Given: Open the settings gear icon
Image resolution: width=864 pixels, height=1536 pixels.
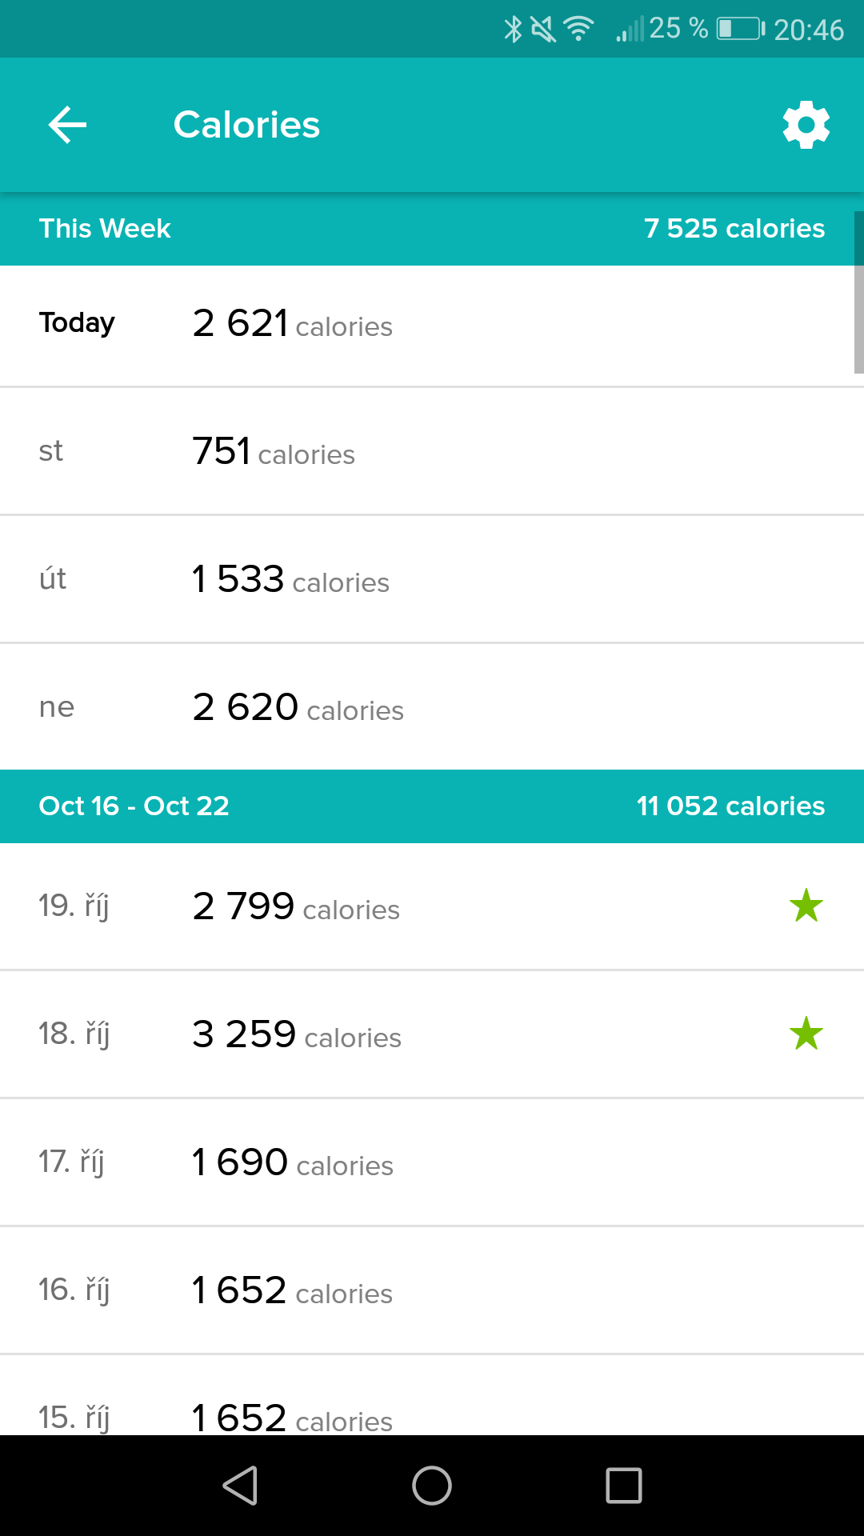Looking at the screenshot, I should coord(806,125).
